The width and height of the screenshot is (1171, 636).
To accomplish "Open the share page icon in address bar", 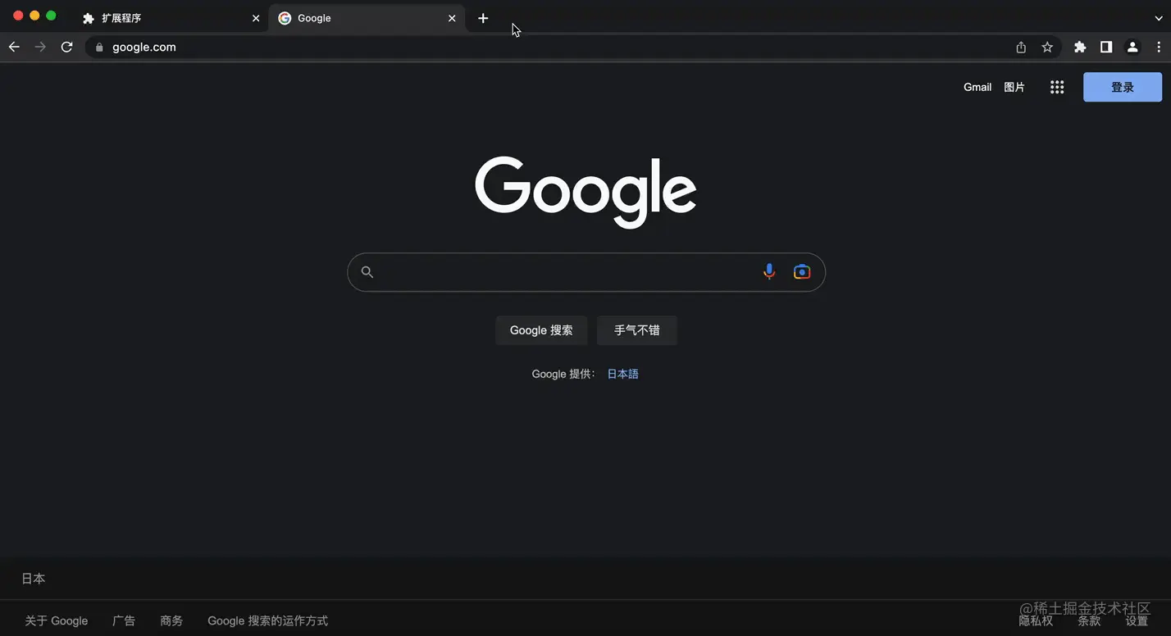I will (1021, 48).
